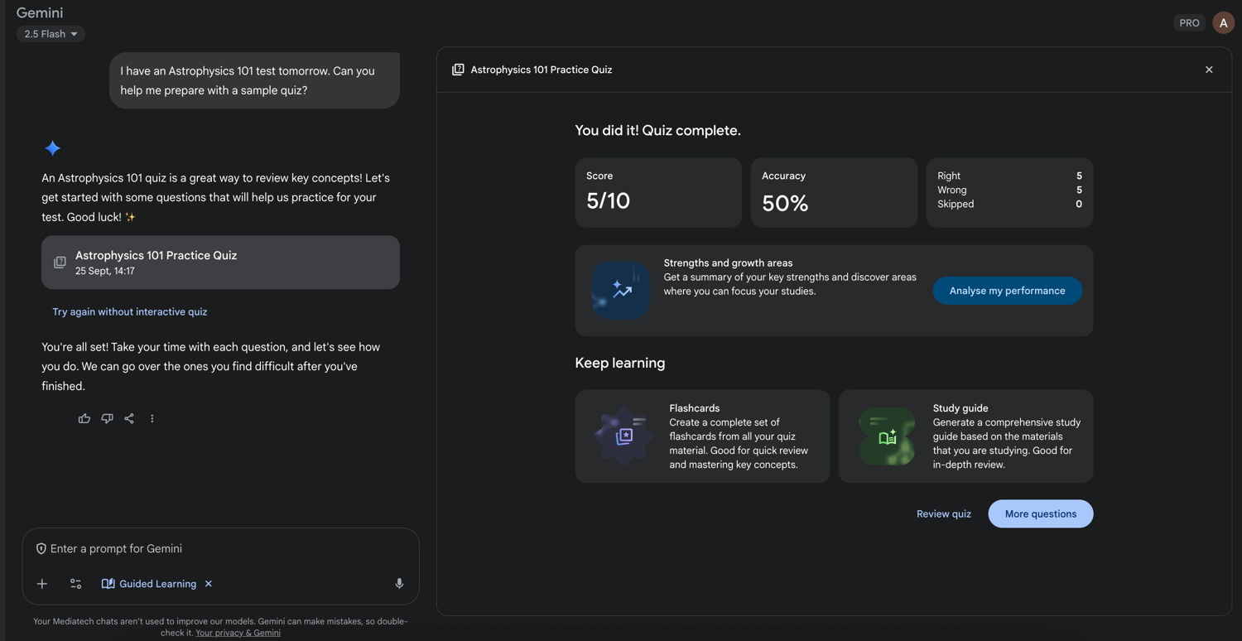
Task: Click the thumbs down icon
Action: point(107,419)
